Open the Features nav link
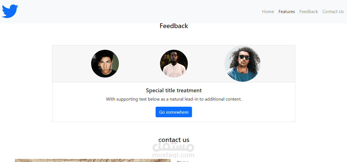 [287, 12]
